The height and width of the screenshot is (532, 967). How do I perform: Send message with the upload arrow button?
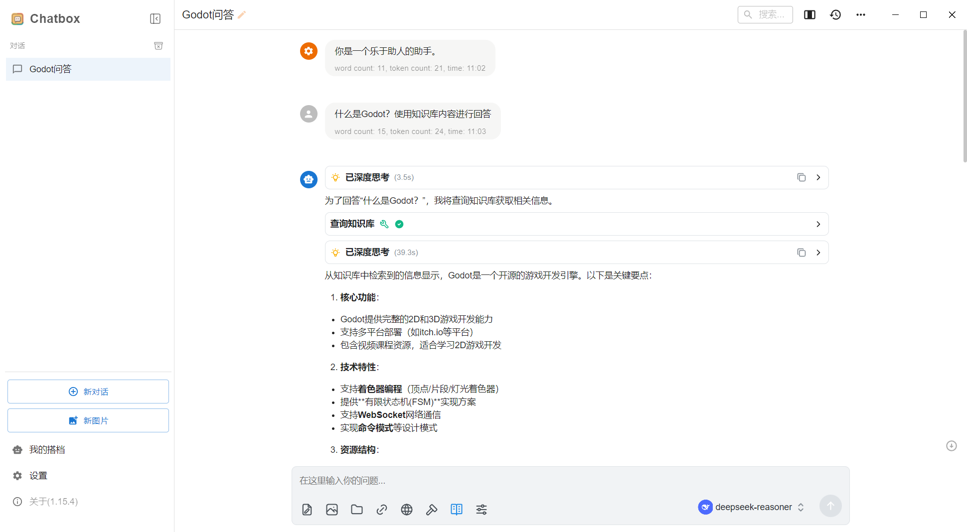click(x=830, y=506)
